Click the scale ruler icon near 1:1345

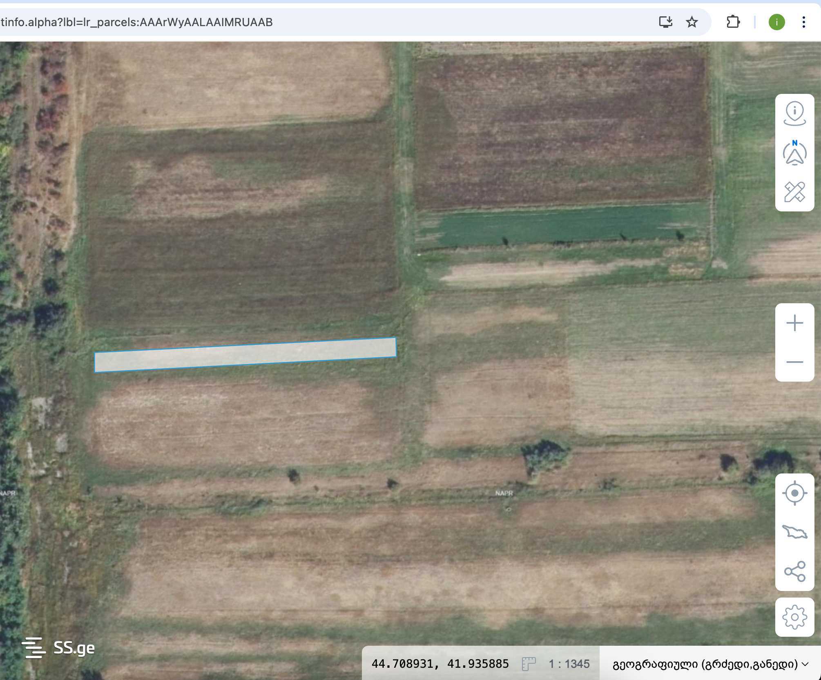pyautogui.click(x=528, y=664)
